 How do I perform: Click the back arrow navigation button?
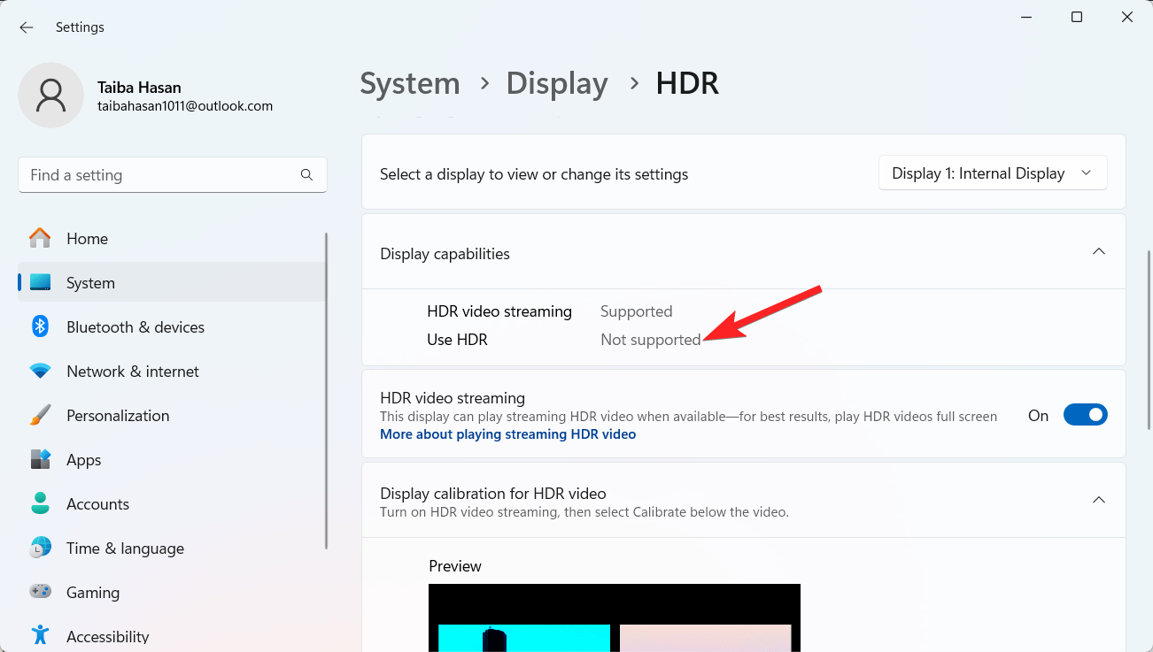point(26,27)
